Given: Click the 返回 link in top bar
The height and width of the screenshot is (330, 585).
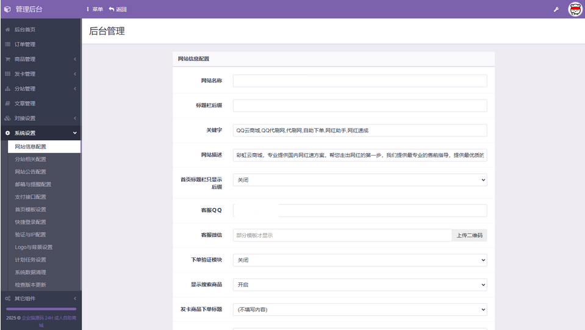Looking at the screenshot, I should pos(118,9).
